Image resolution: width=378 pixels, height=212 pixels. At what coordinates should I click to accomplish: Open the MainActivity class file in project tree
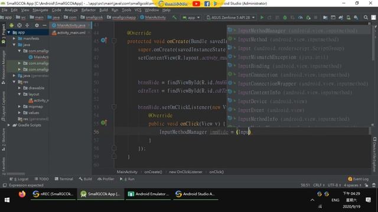pyautogui.click(x=38, y=57)
